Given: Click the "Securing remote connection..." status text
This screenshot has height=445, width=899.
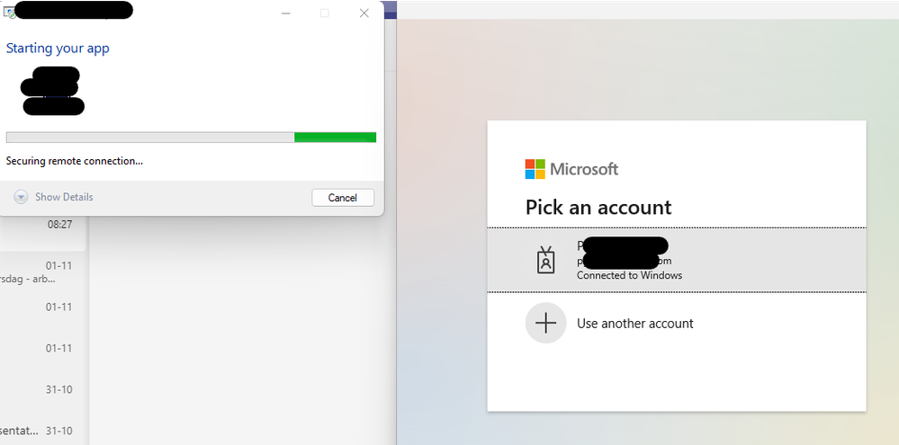Looking at the screenshot, I should tap(75, 162).
